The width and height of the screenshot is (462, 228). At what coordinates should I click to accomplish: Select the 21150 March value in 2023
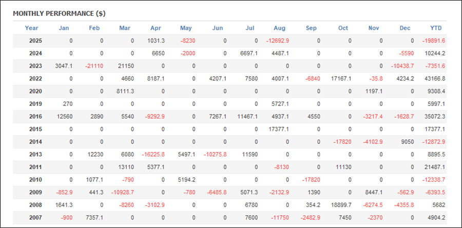[126, 66]
